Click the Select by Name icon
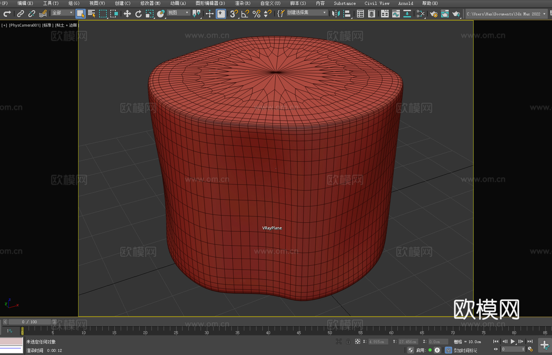Viewport: 552px width, 355px height. click(91, 14)
